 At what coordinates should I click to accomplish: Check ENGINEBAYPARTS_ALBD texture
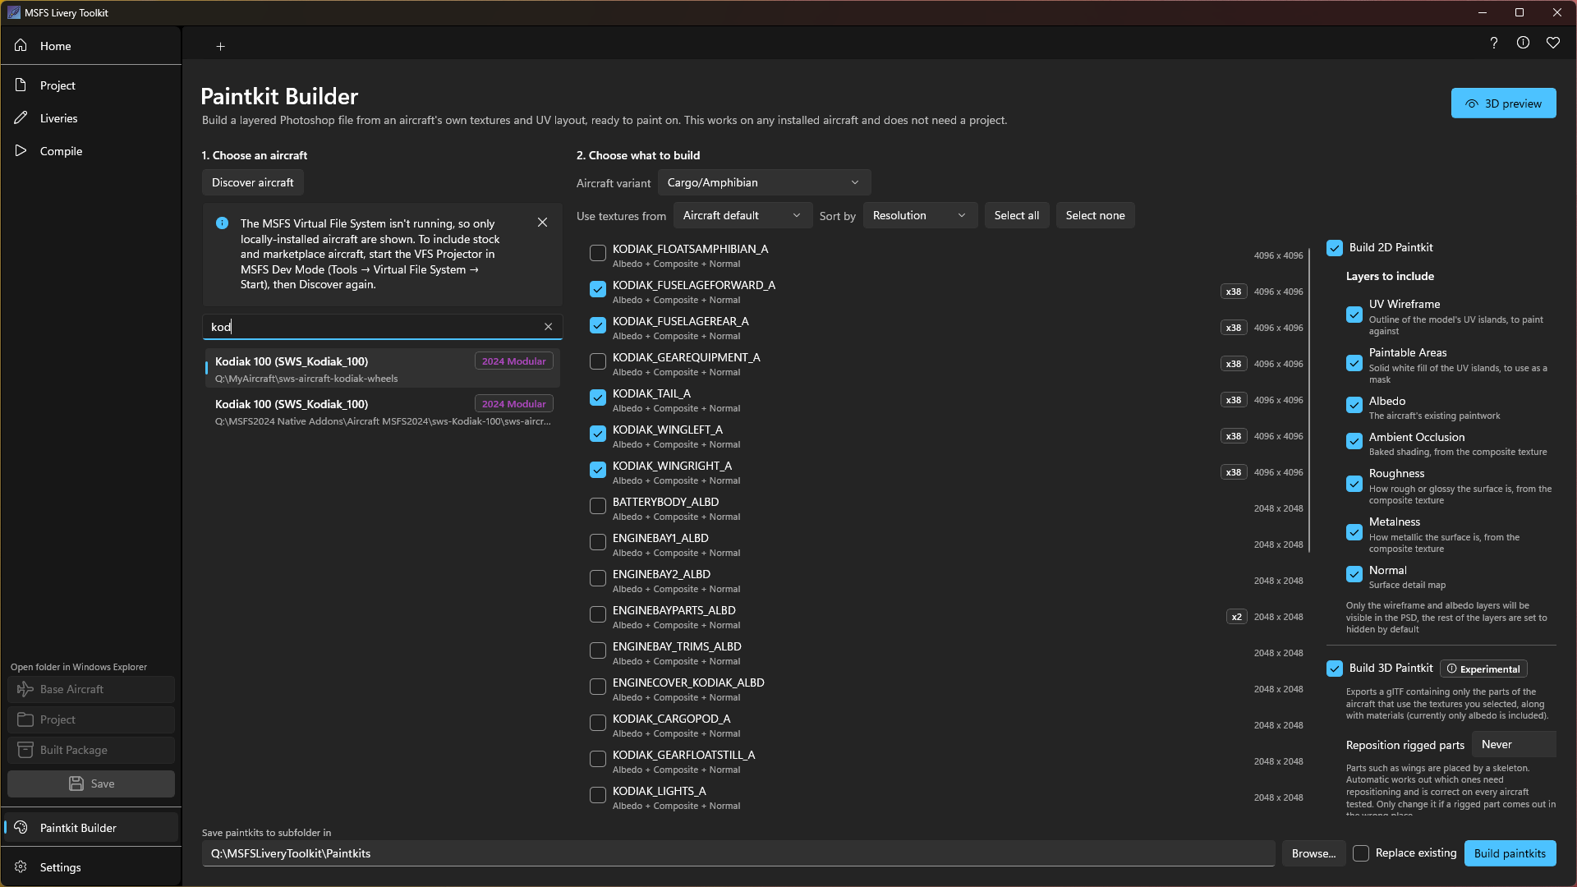pos(598,614)
